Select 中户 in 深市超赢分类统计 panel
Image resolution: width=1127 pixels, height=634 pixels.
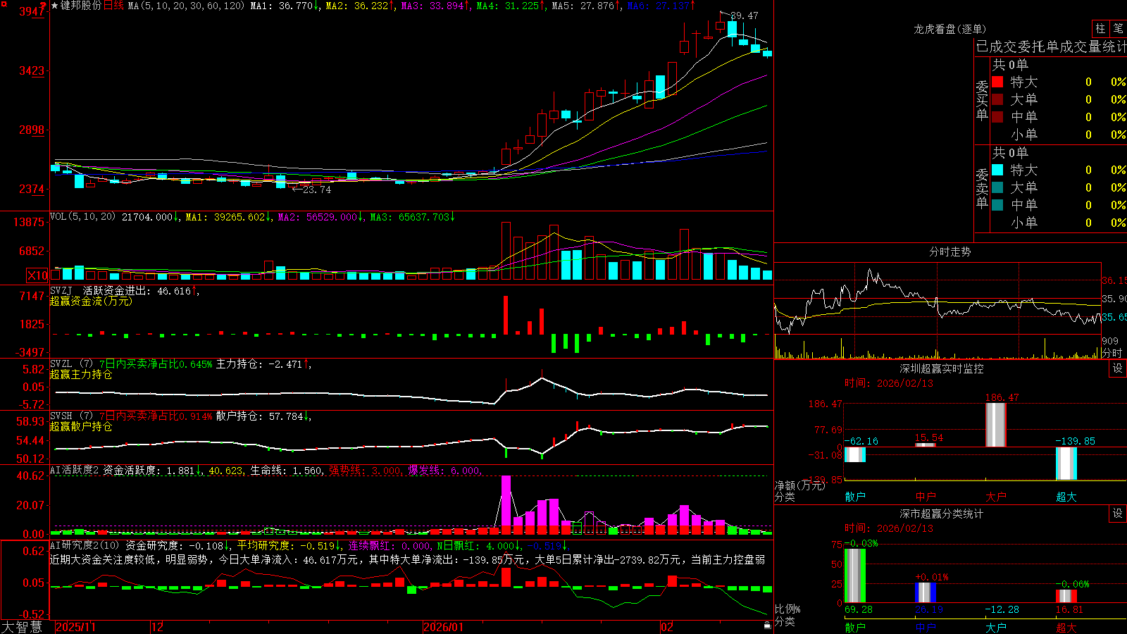click(926, 628)
